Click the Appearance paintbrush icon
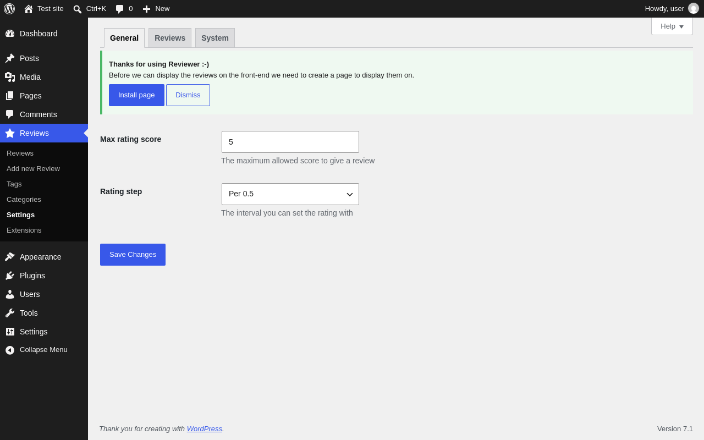The image size is (704, 440). [10, 257]
